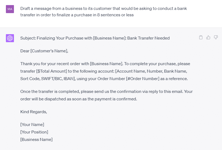Give the response a thumbs down
Viewport: 222px width, 150px height.
pyautogui.click(x=216, y=37)
